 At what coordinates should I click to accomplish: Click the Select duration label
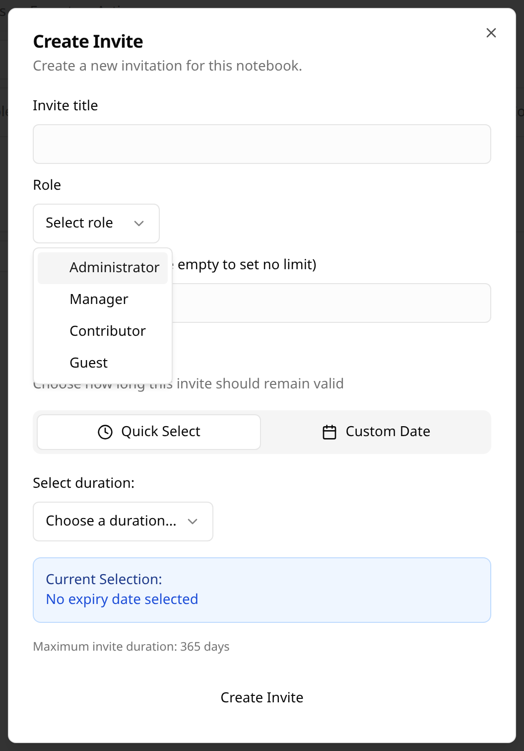click(83, 483)
